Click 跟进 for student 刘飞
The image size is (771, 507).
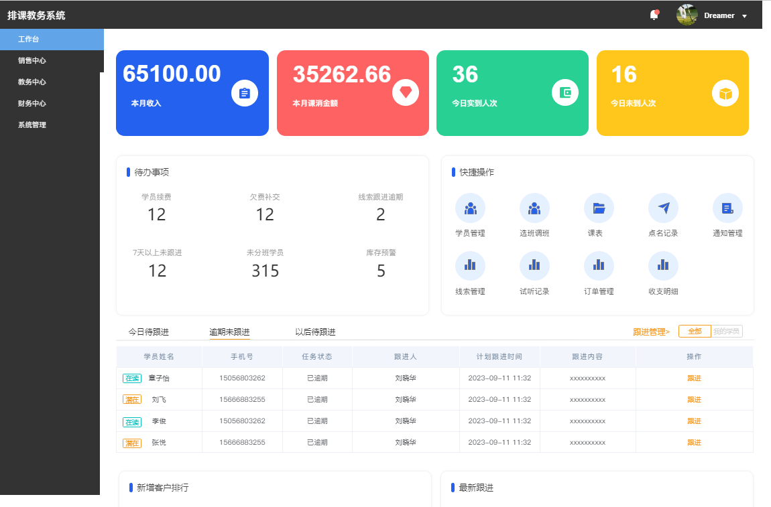tap(695, 400)
